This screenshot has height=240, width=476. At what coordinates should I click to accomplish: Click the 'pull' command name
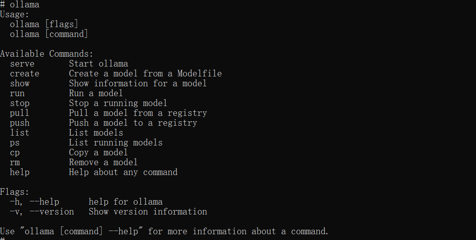point(20,113)
